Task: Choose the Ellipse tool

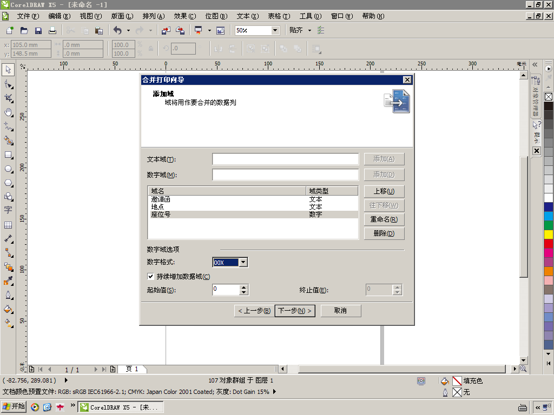Action: 8,169
